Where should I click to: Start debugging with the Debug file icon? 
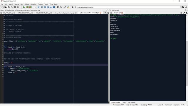[x=38, y=7]
